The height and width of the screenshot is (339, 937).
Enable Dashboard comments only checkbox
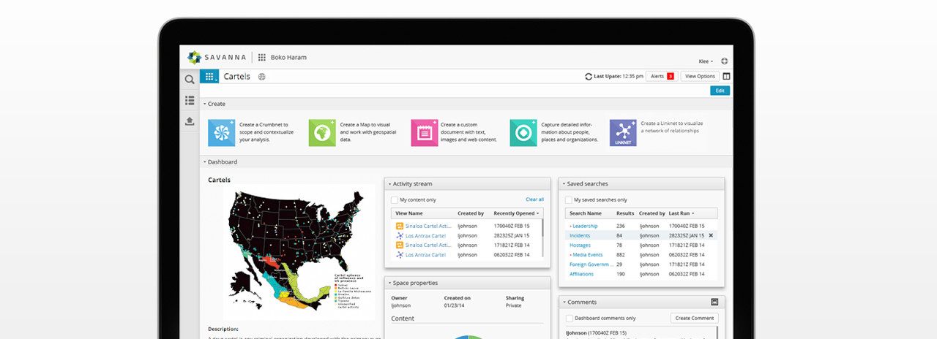pyautogui.click(x=569, y=319)
